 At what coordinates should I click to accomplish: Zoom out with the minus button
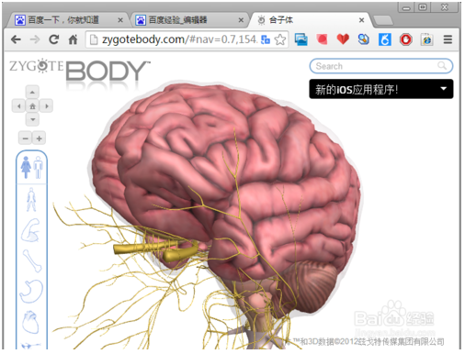click(x=26, y=138)
